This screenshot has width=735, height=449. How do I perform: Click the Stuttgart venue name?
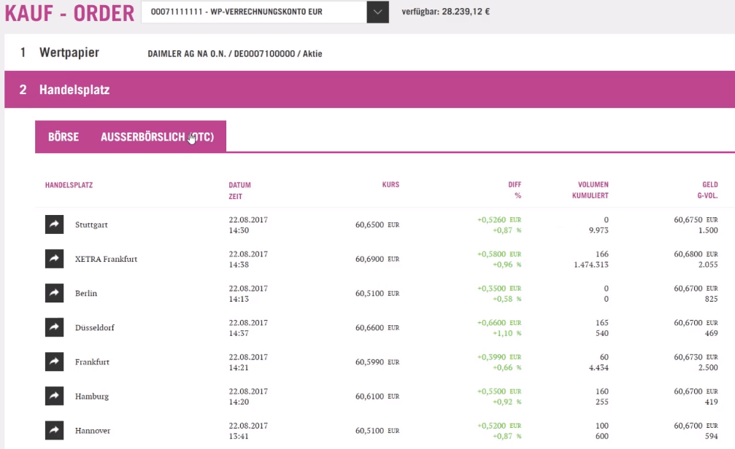coord(91,224)
